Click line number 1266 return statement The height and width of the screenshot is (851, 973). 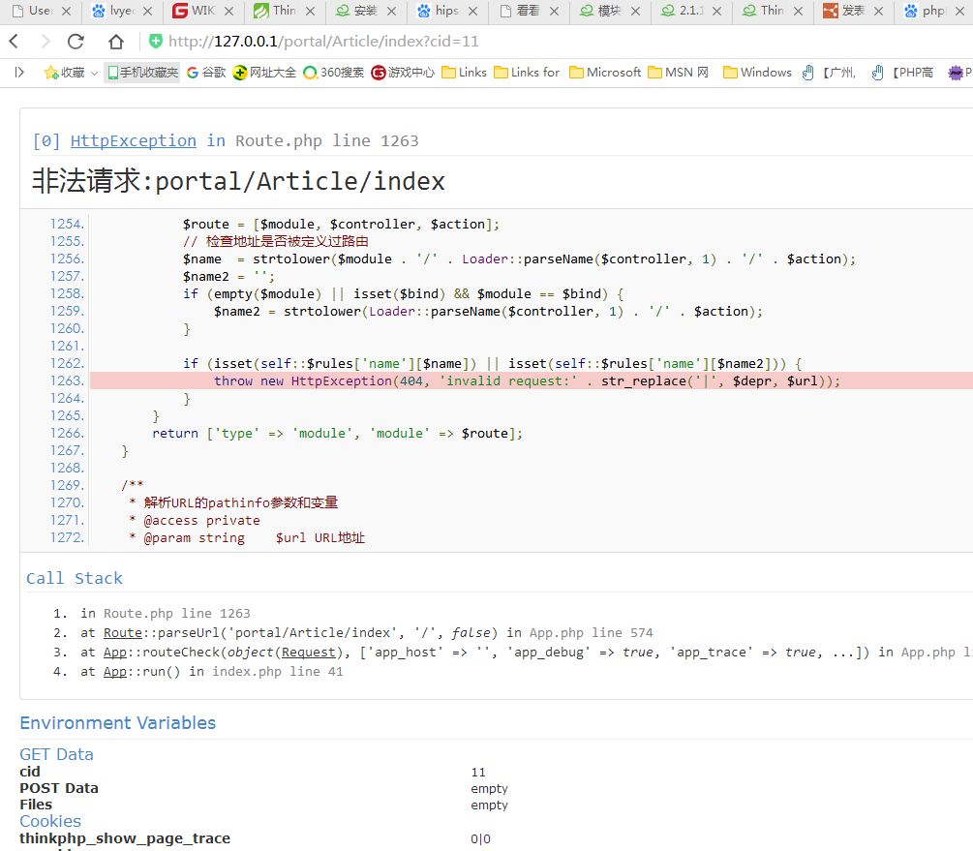pos(67,433)
